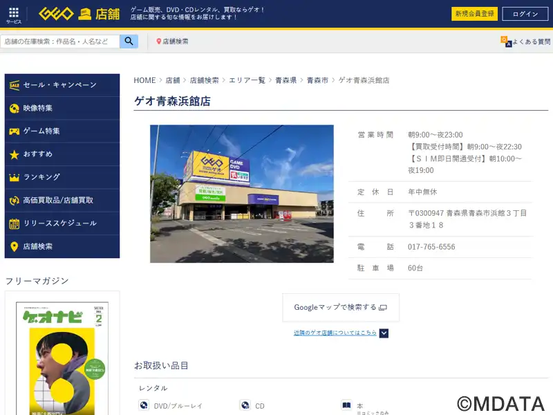Open 映像特集 menu item
This screenshot has height=415, width=553.
[x=62, y=109]
